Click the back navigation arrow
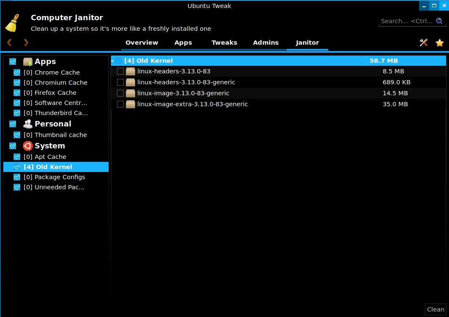This screenshot has height=317, width=449. pyautogui.click(x=9, y=43)
